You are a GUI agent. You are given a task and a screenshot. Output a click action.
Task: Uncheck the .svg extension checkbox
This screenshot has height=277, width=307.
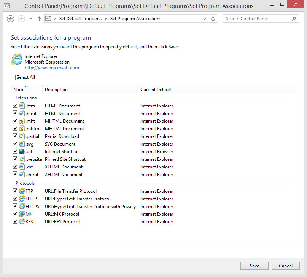[x=15, y=144]
